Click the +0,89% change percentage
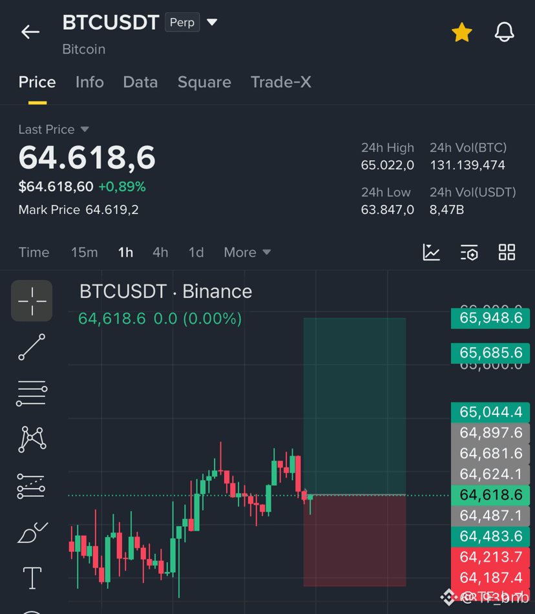Image resolution: width=535 pixels, height=614 pixels. [122, 187]
